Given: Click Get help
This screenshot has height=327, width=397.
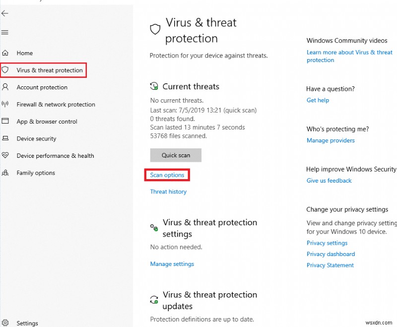Looking at the screenshot, I should tap(318, 100).
